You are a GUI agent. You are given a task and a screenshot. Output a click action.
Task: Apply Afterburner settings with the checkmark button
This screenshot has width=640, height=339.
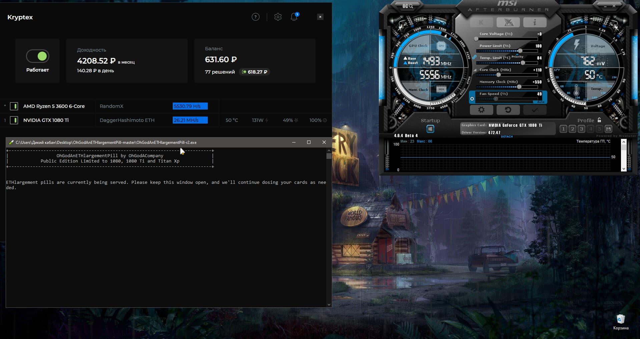pos(535,110)
